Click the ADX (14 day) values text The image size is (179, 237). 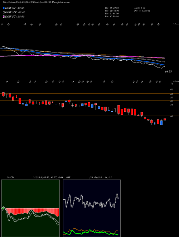(x=100, y=177)
